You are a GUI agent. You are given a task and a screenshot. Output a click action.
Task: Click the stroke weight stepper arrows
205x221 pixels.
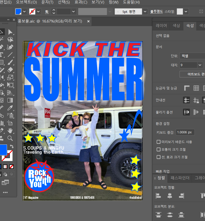point(54,12)
